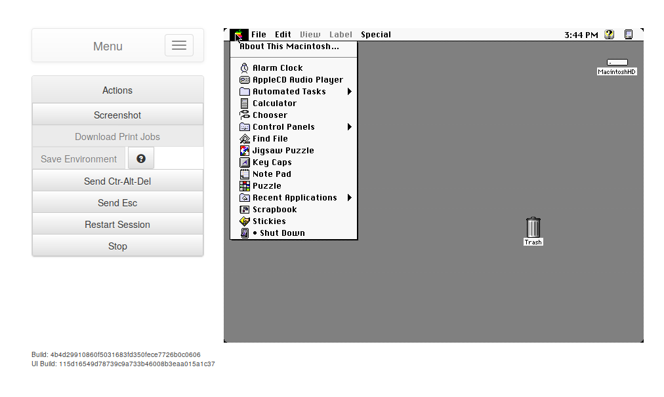The width and height of the screenshot is (664, 397).
Task: Open the Puzzle icon
Action: click(x=244, y=185)
